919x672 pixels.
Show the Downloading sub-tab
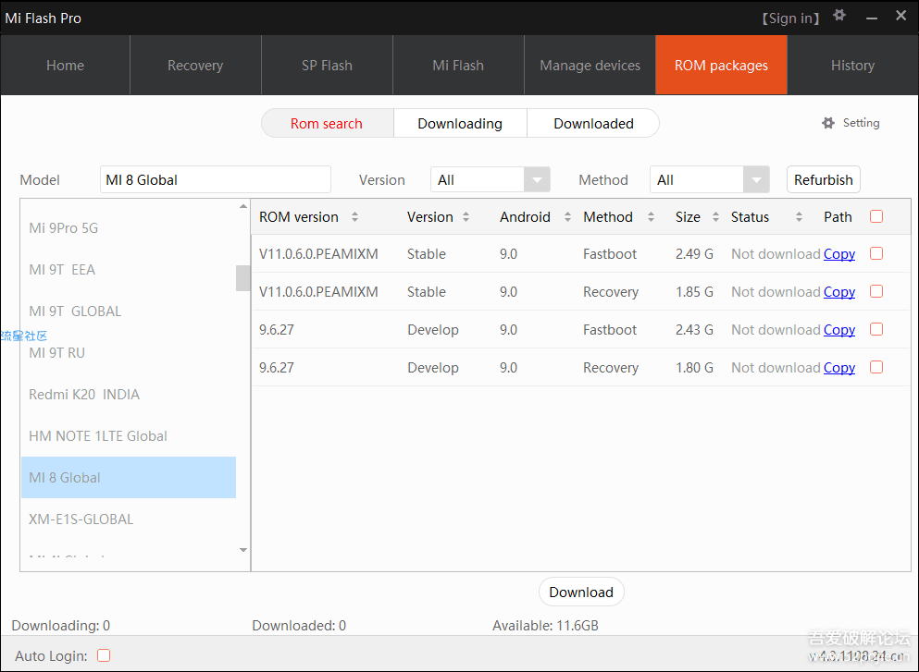pyautogui.click(x=460, y=124)
